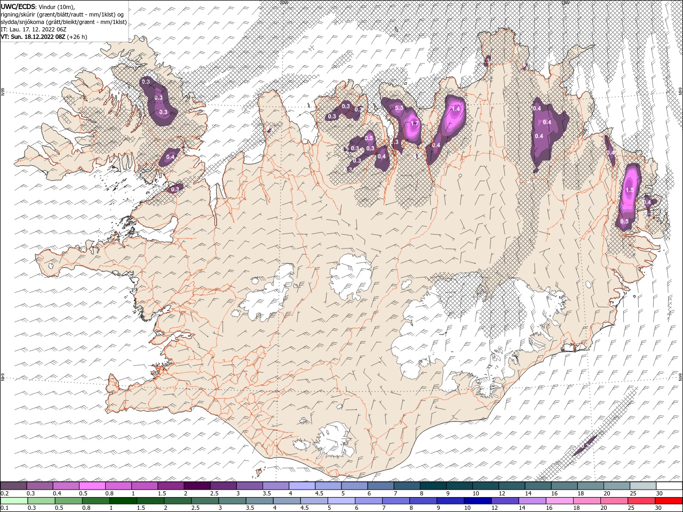This screenshot has height=512, width=683.
Task: Pick the darkest purple snow swatch between 2 and 2.5
Action: 197,485
